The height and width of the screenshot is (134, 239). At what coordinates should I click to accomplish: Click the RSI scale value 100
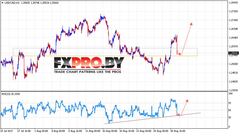point(231,94)
